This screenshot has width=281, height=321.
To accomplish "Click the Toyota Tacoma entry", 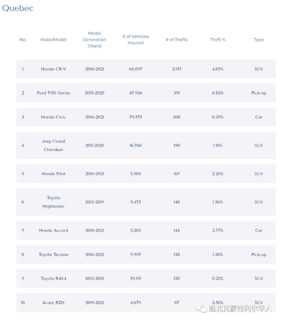I will [54, 255].
